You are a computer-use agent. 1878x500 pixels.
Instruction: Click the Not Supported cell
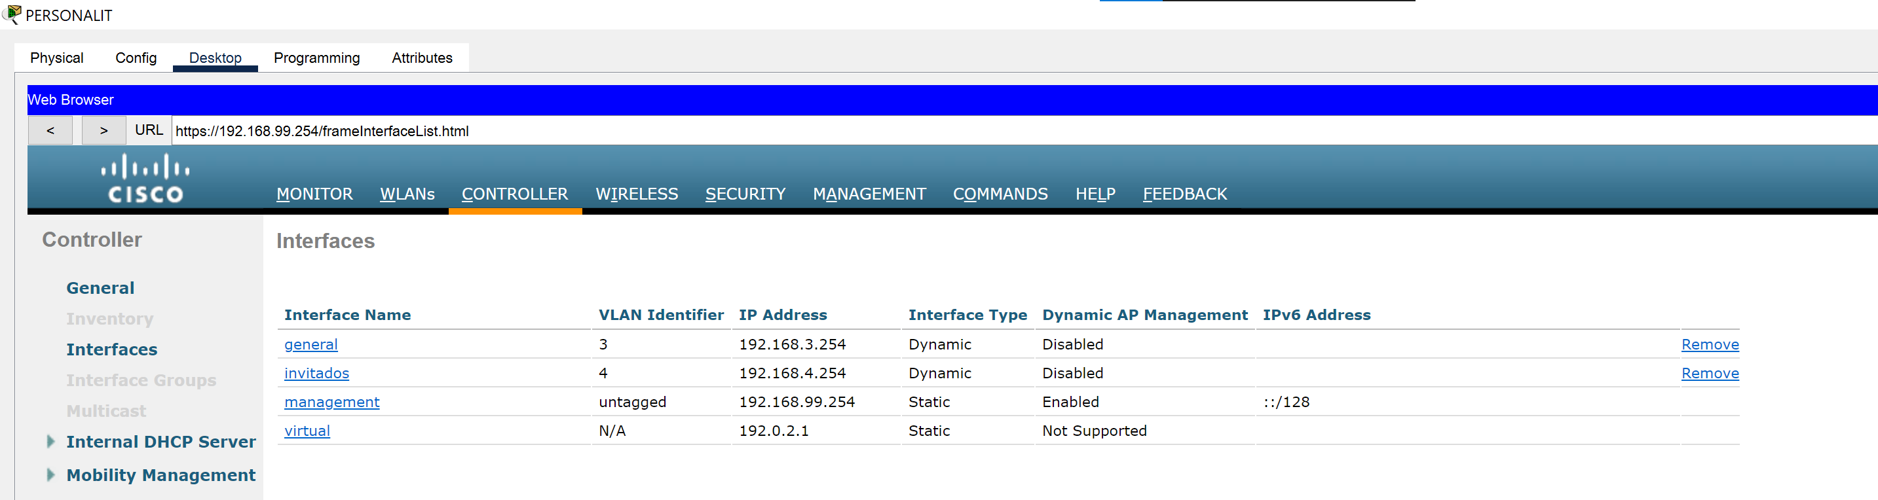(x=1095, y=431)
